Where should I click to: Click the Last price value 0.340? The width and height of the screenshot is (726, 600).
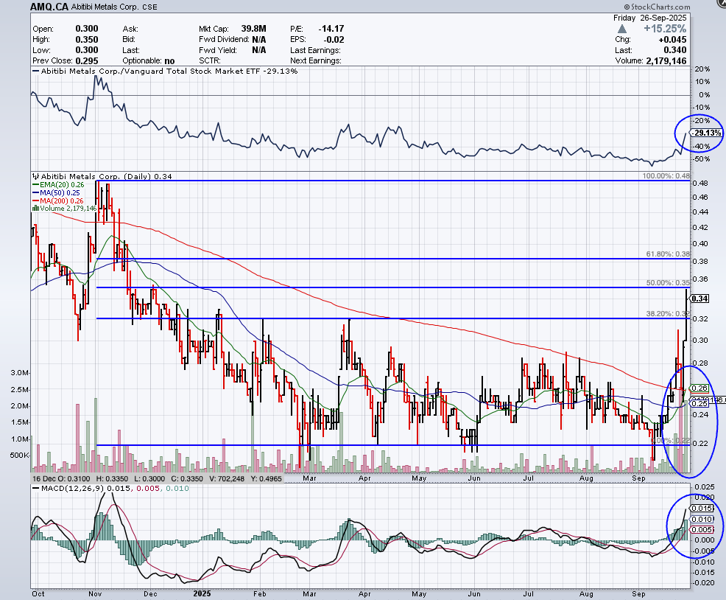(675, 50)
